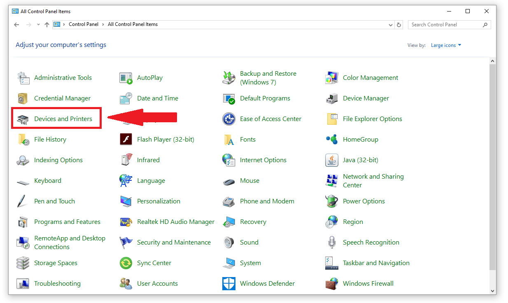Click the vertical scrollbar up arrow
The width and height of the screenshot is (508, 303).
click(x=493, y=61)
